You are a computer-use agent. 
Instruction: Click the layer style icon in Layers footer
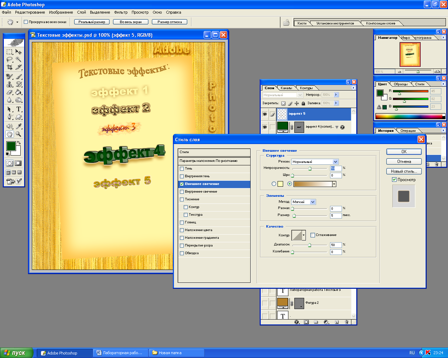tap(297, 322)
